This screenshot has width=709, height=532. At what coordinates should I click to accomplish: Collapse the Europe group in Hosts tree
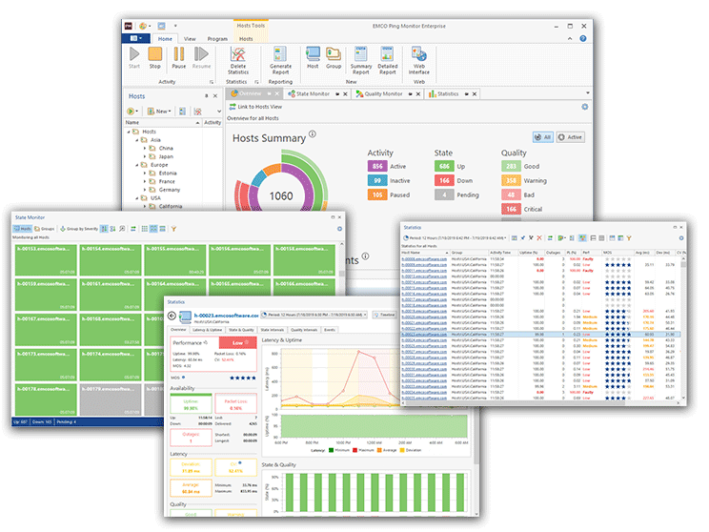tap(137, 165)
